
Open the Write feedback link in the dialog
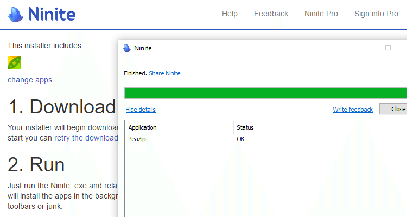[x=353, y=110]
